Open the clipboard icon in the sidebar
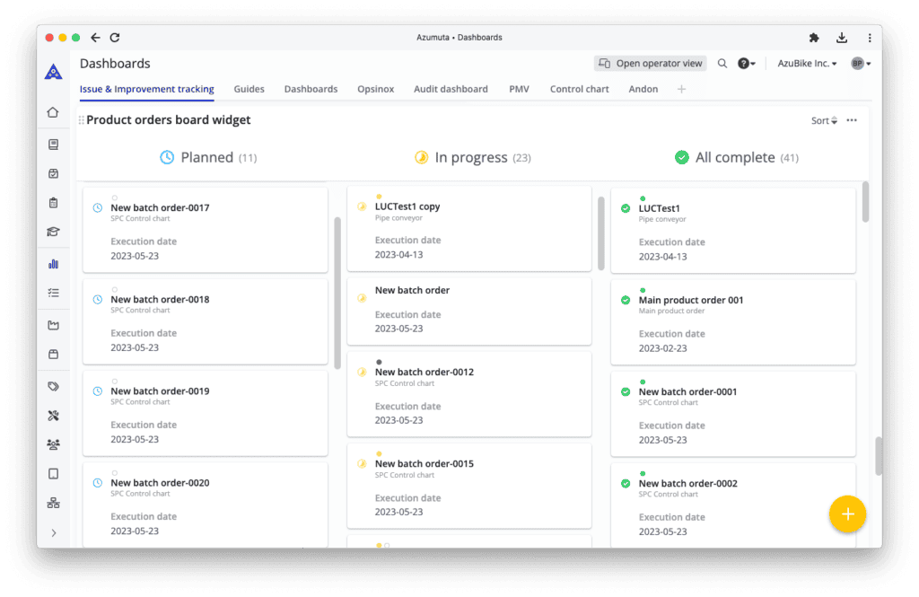 pyautogui.click(x=53, y=203)
